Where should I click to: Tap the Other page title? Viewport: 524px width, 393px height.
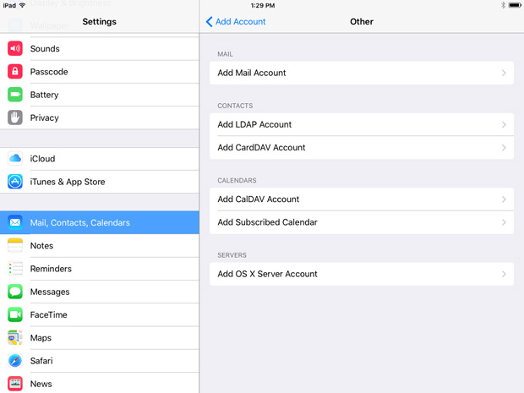[362, 22]
